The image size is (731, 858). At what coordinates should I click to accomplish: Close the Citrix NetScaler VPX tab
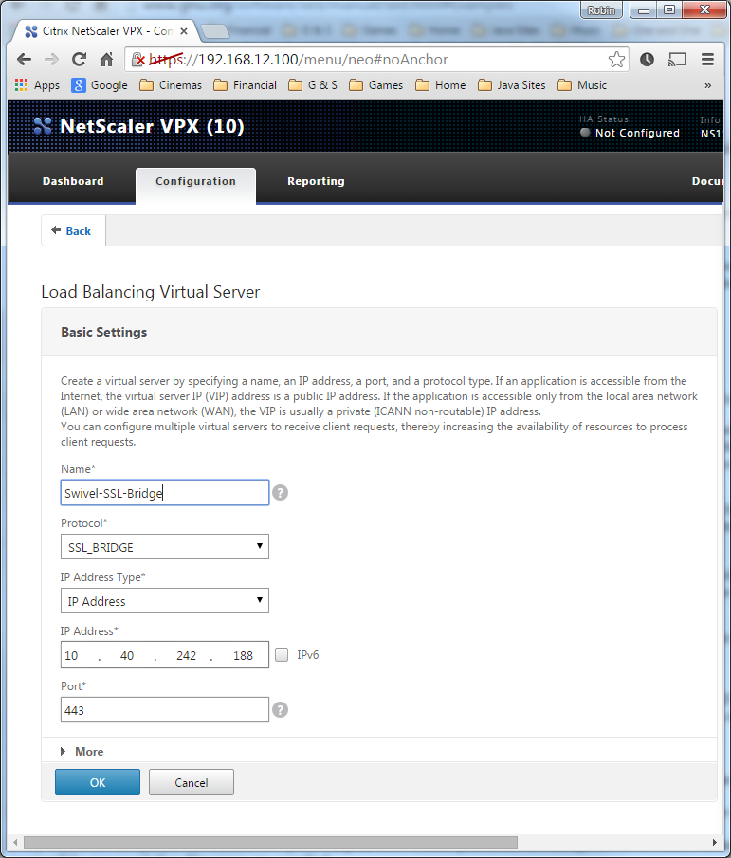click(184, 31)
